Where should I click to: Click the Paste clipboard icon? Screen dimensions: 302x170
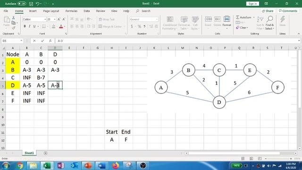coord(7,20)
